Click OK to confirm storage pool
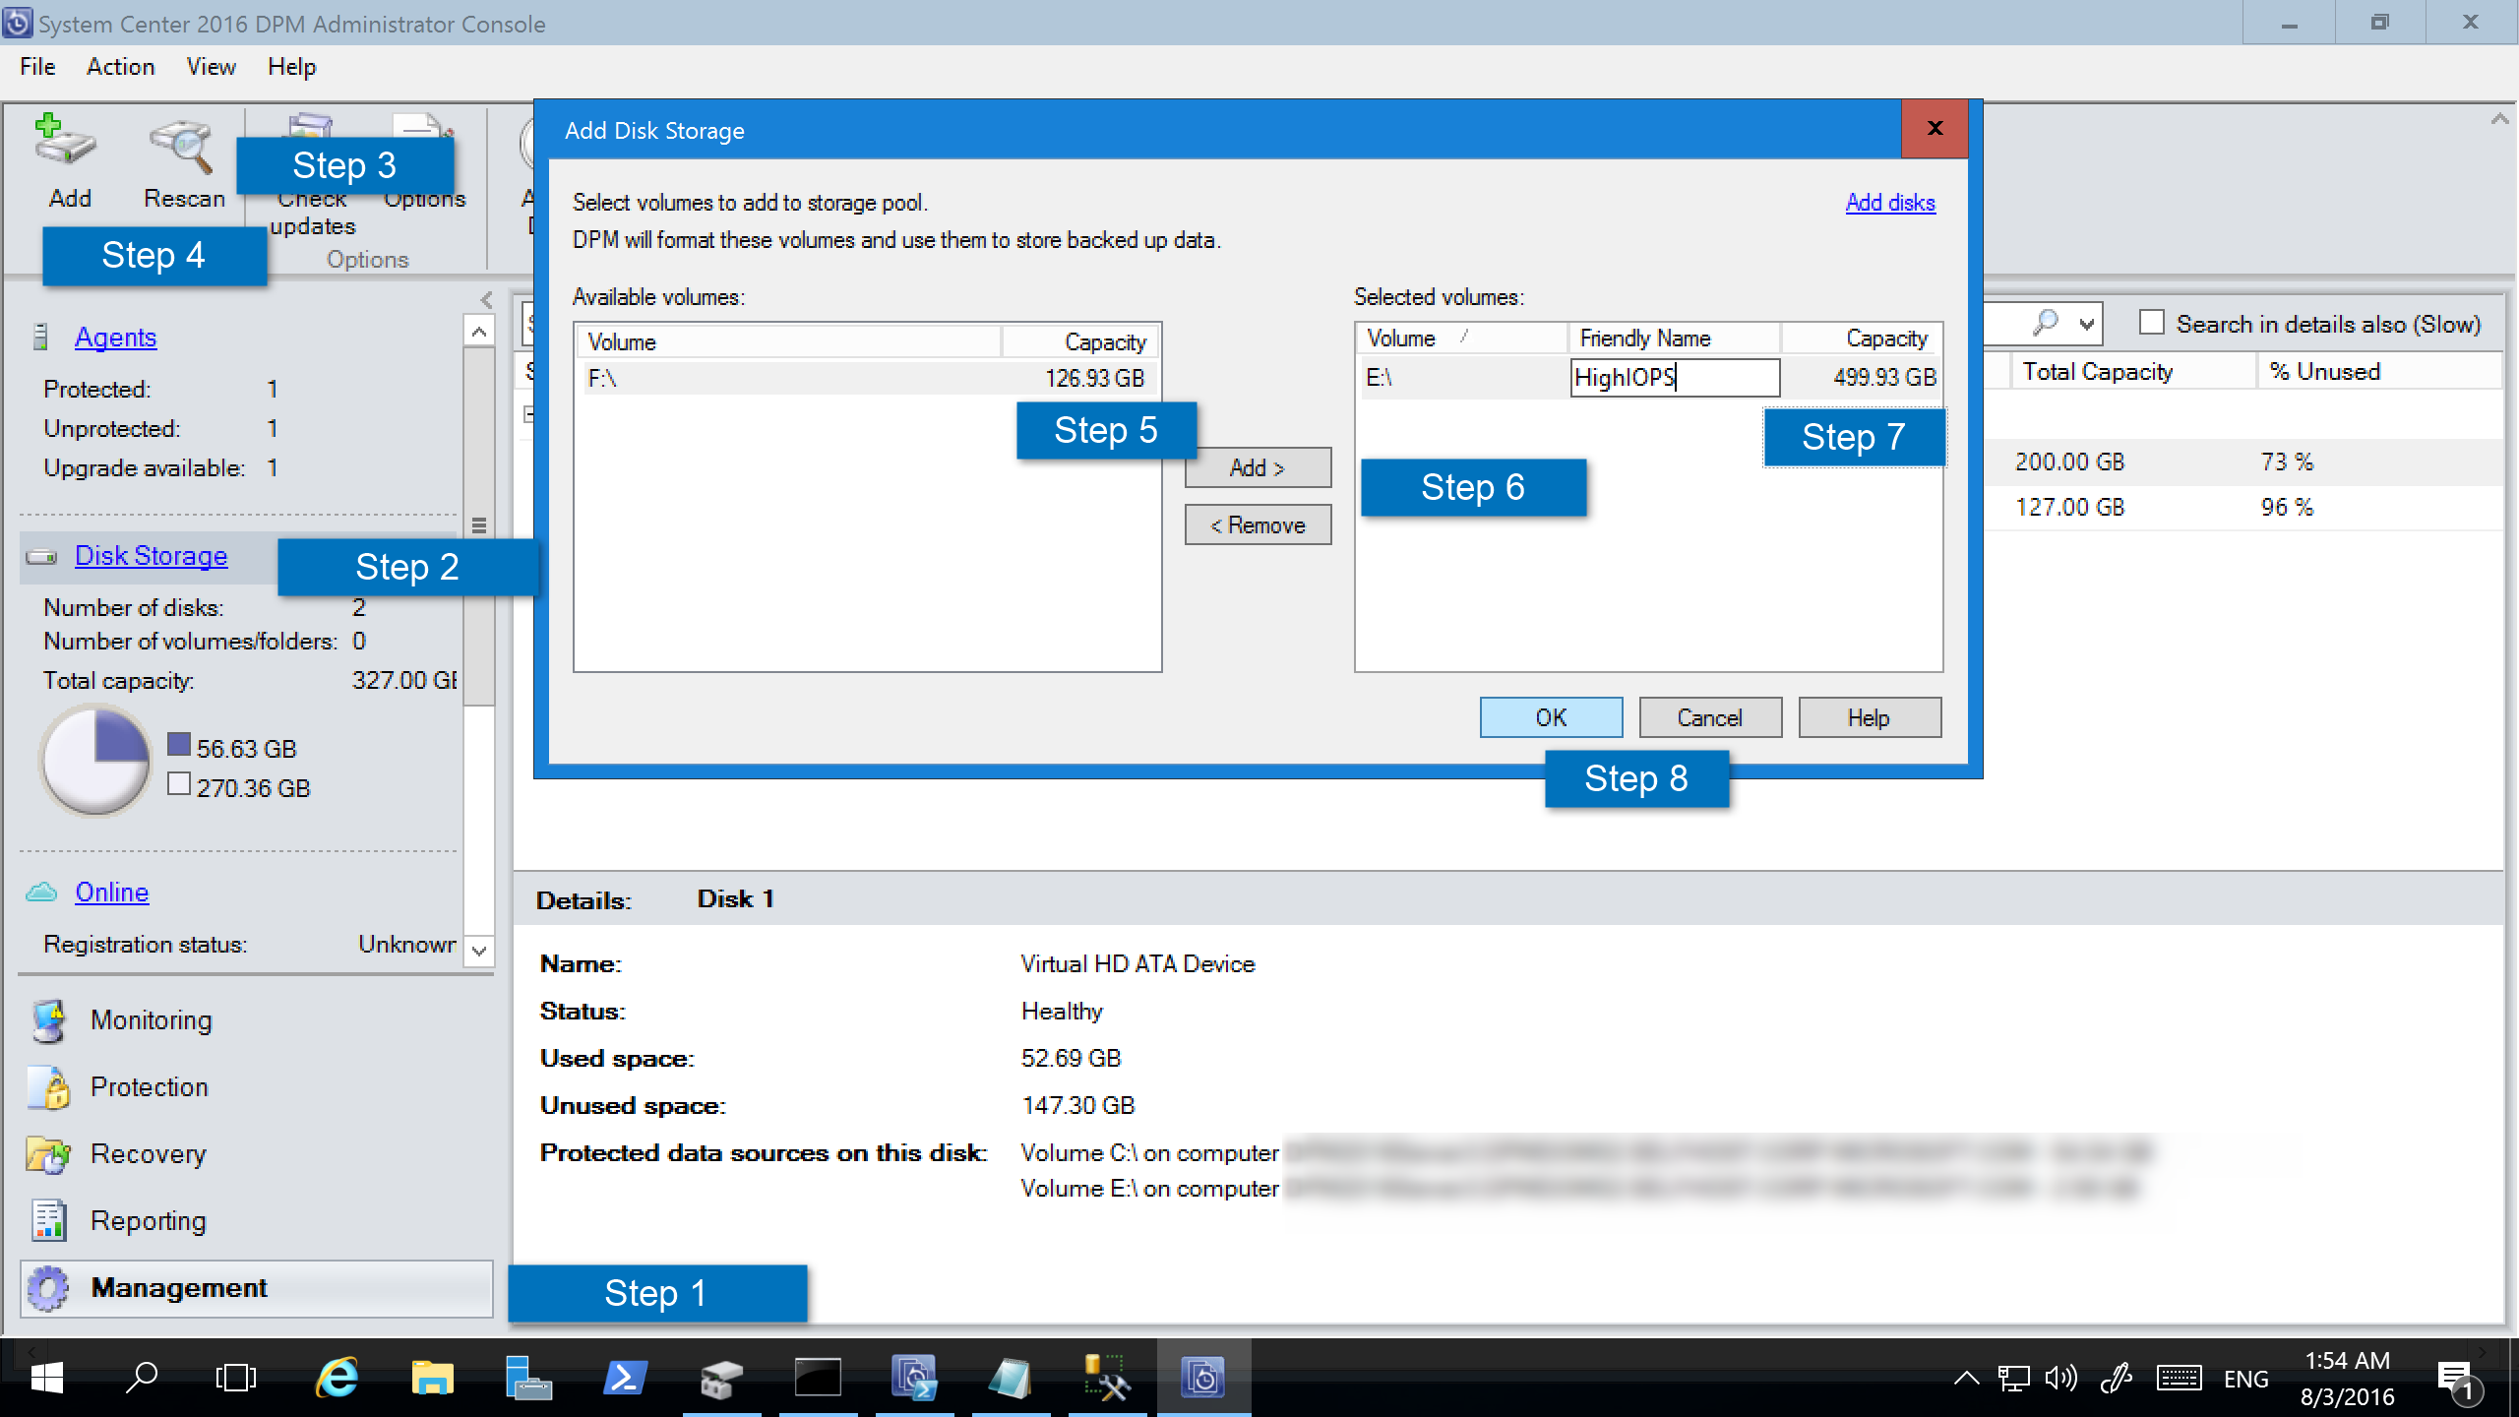The width and height of the screenshot is (2519, 1417). (x=1550, y=718)
